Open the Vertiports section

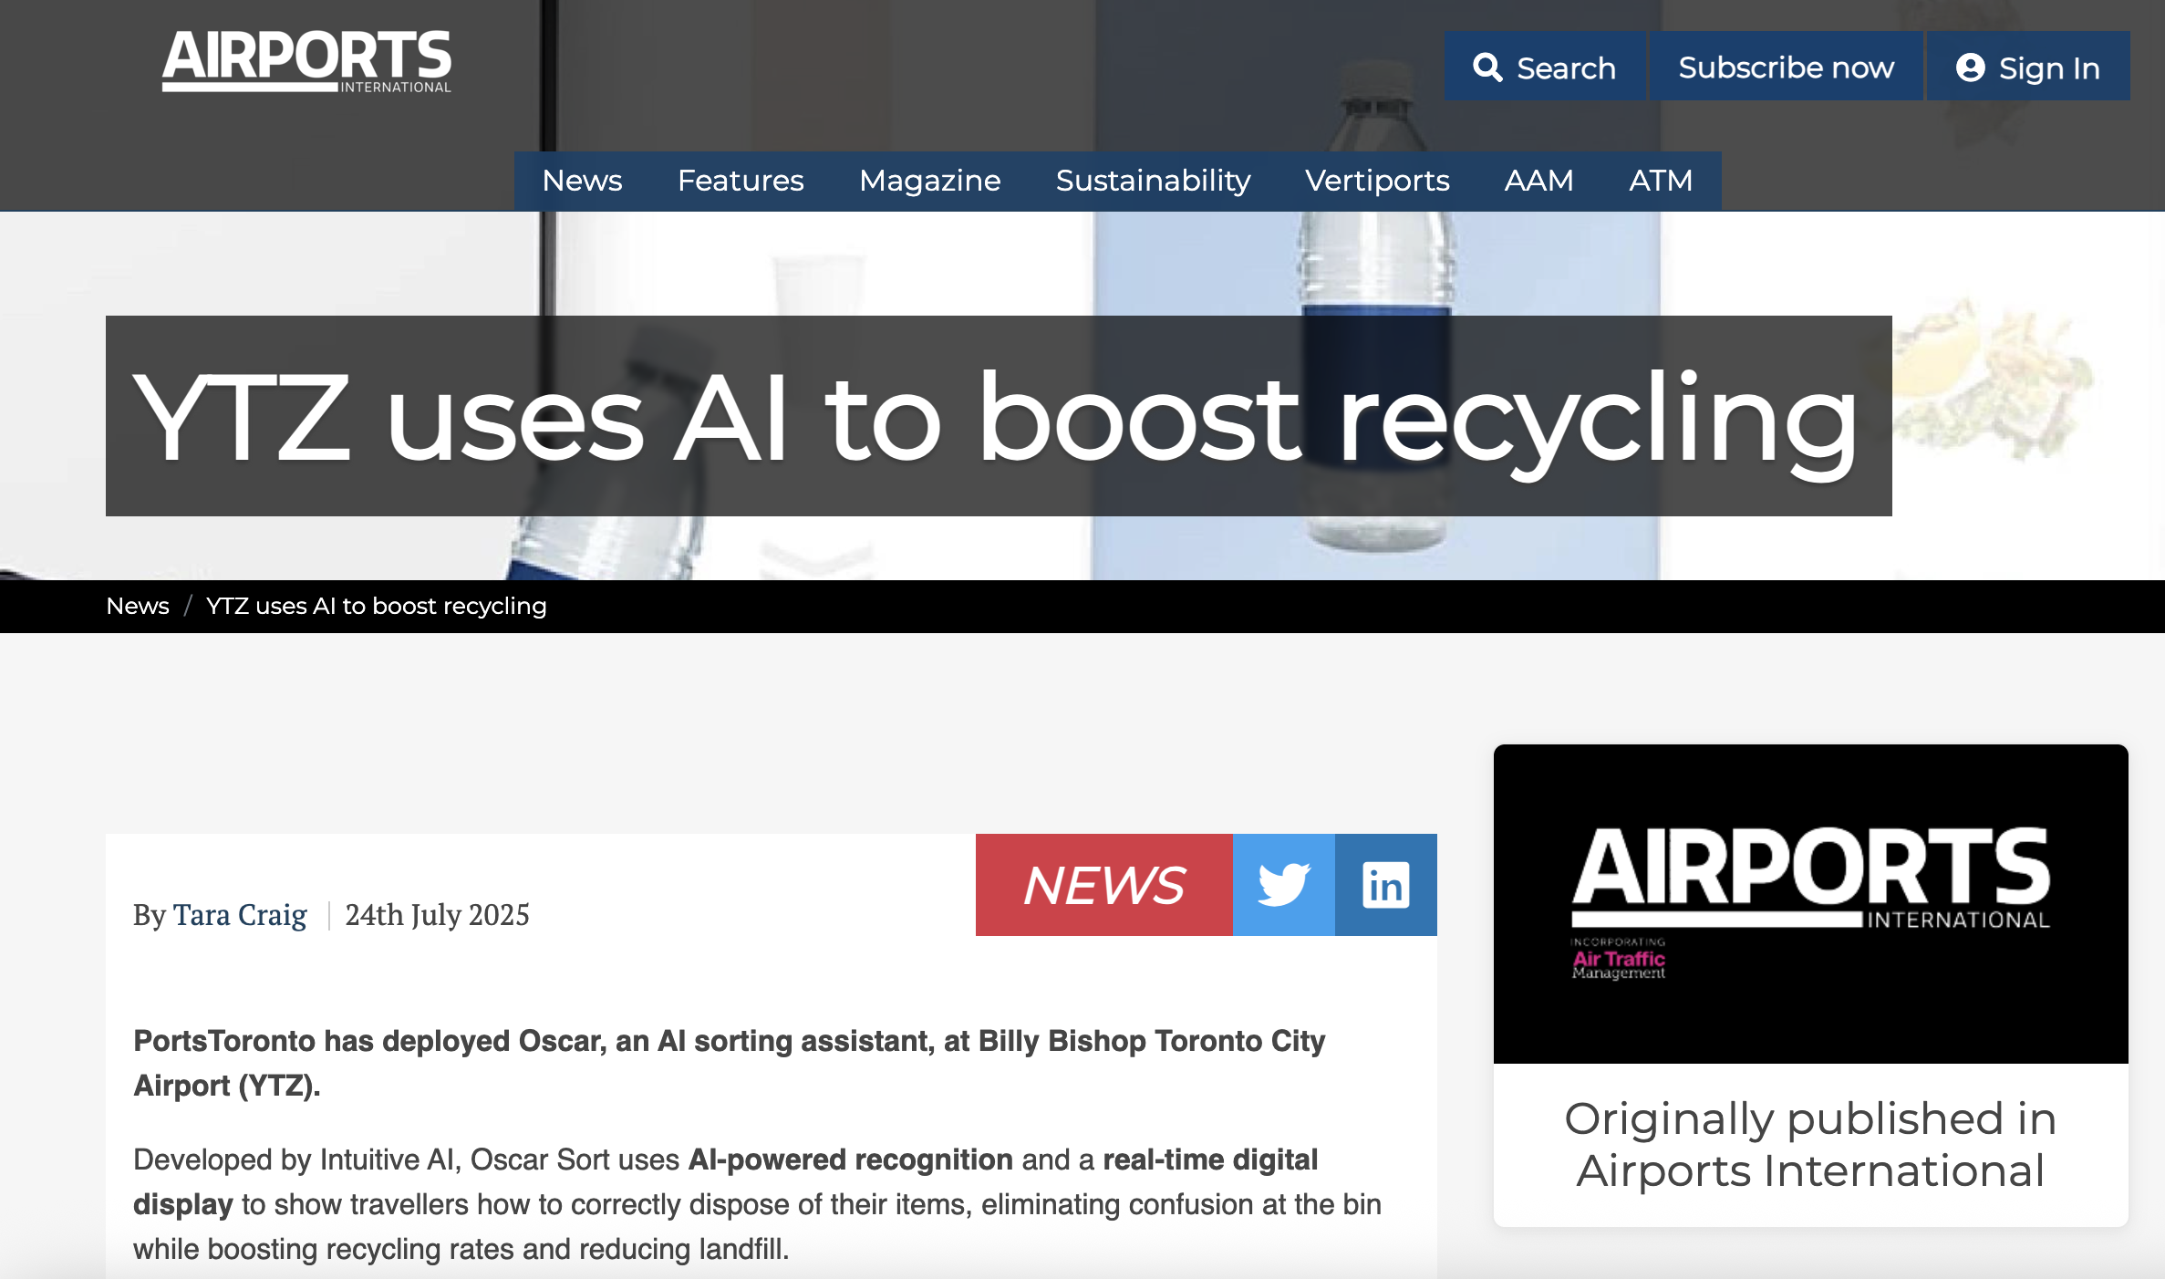1377,181
